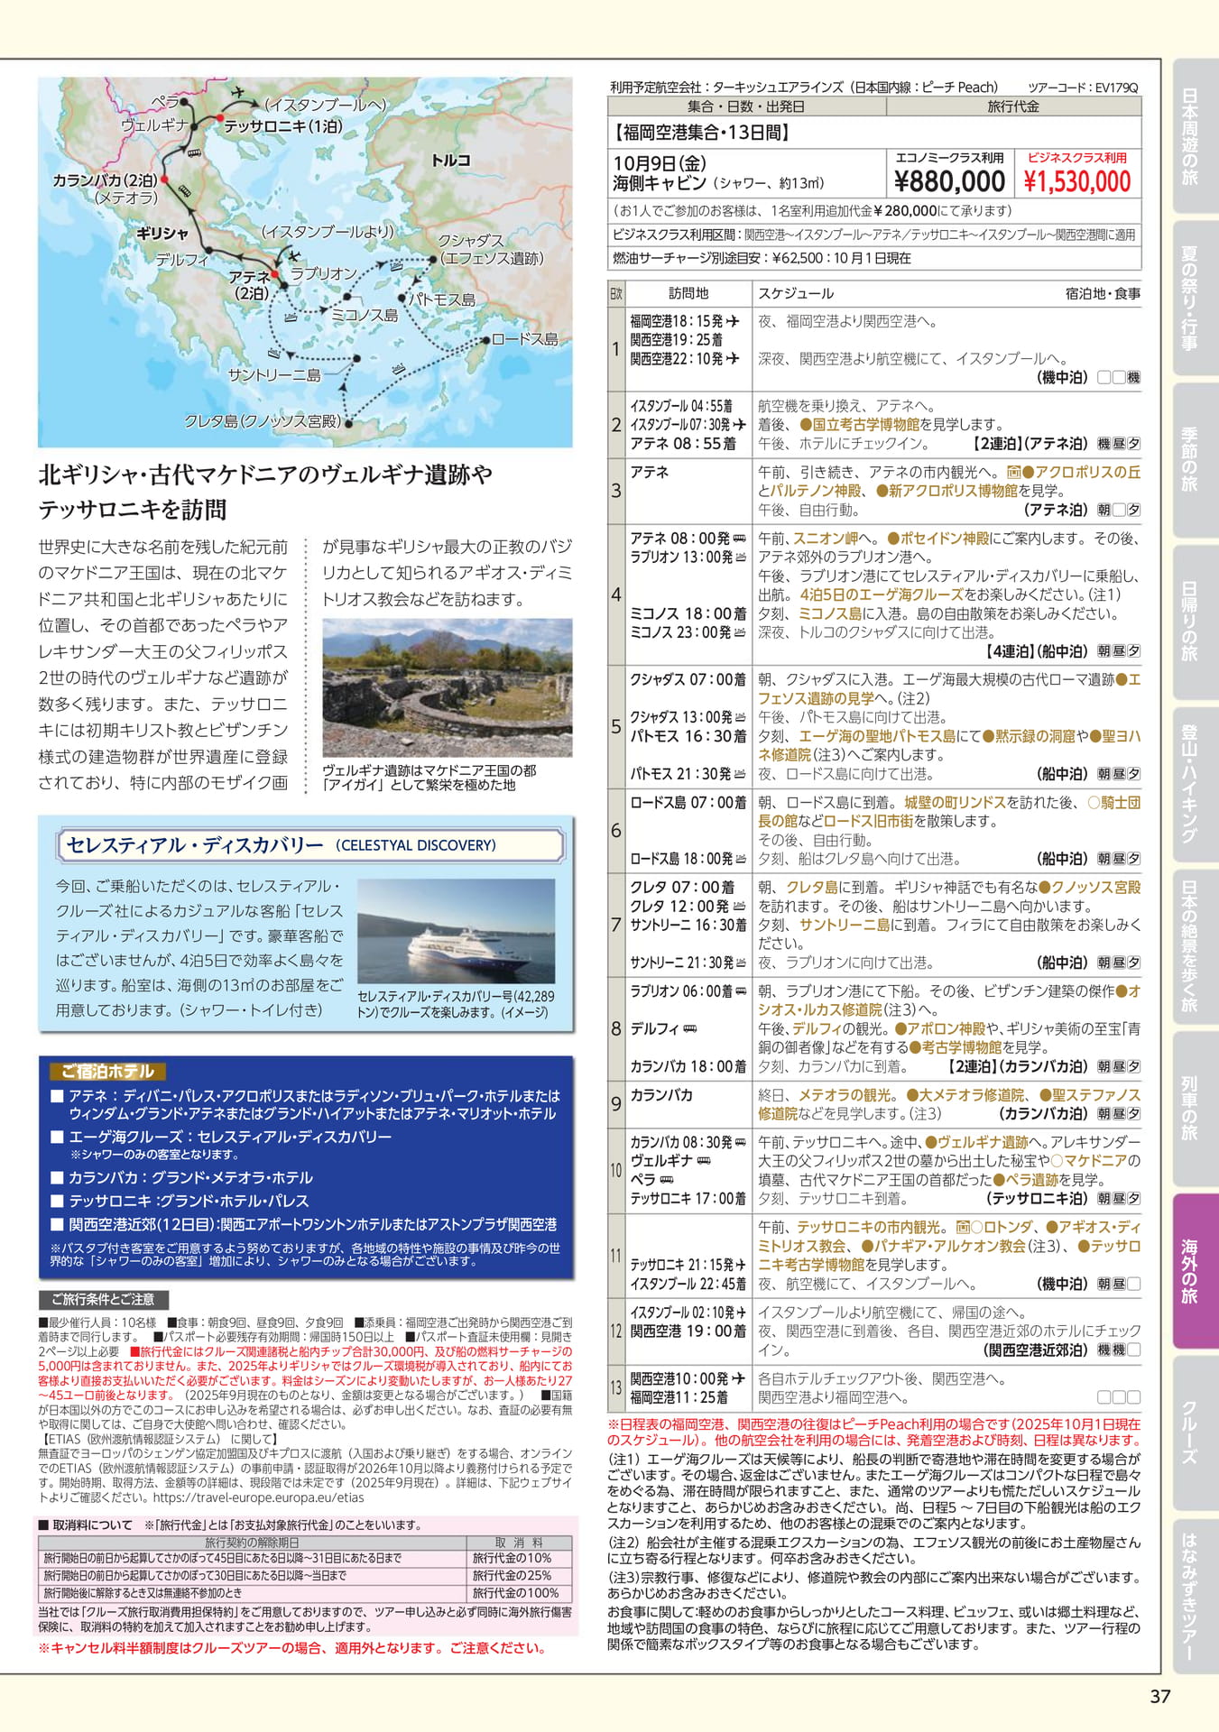Screen dimensions: 1219x1732
Task: Click the カランバカ(2泊) label on the map
Action: coord(105,180)
